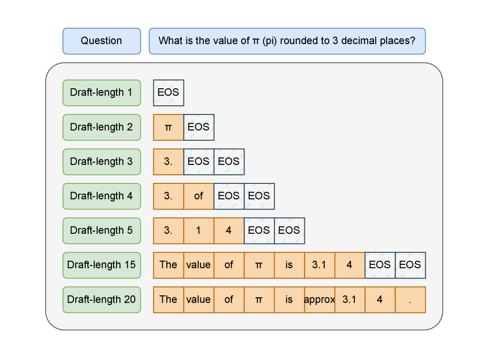Select the Draft-length 2 label
The height and width of the screenshot is (357, 484).
click(101, 127)
